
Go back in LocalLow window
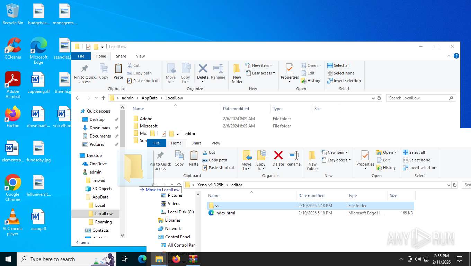click(78, 98)
